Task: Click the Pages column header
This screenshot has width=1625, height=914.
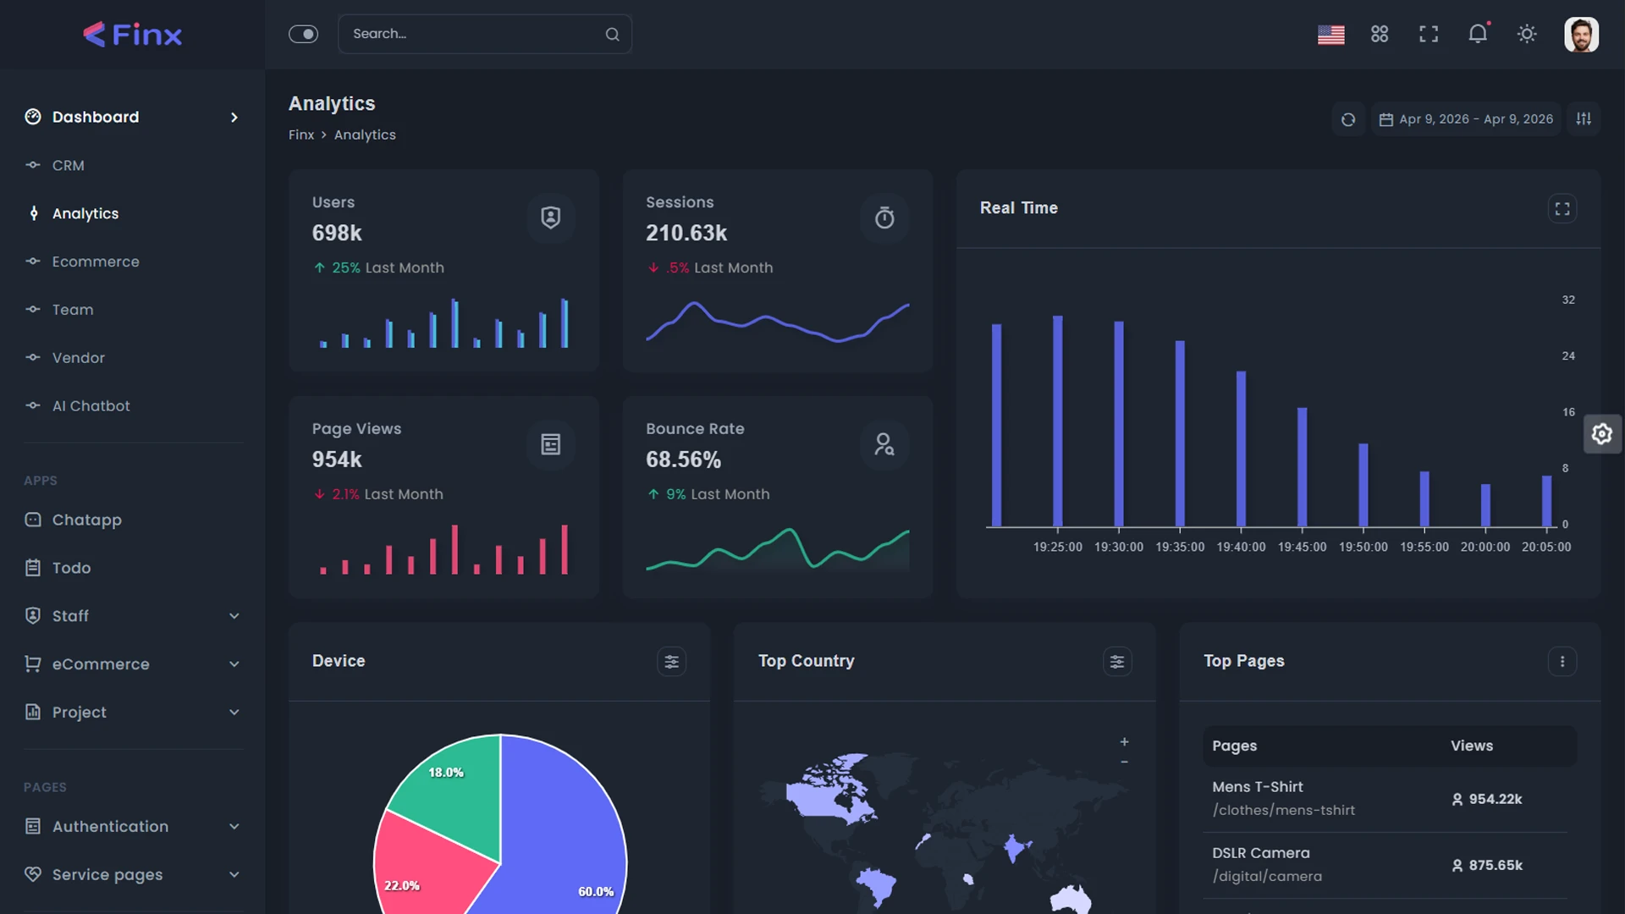Action: tap(1234, 746)
